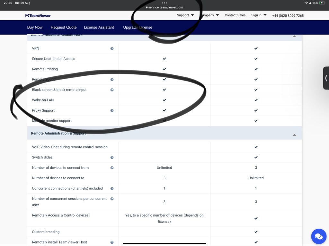Viewport: 329px width, 246px height.
Task: Open License Assistant
Action: [x=99, y=27]
